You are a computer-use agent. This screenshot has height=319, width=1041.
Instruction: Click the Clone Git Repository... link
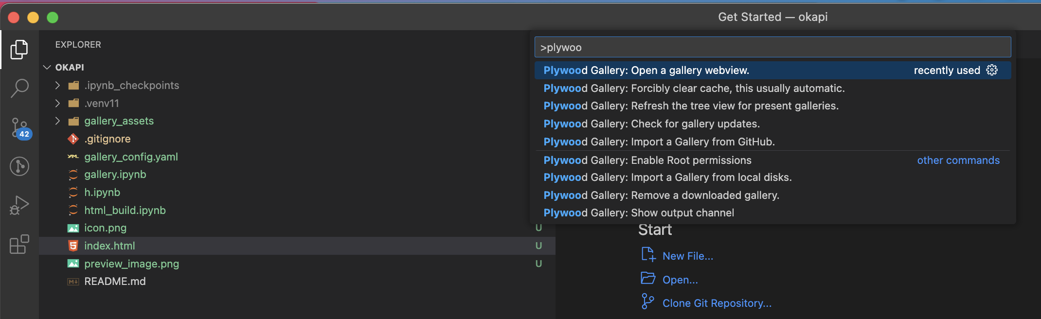(x=717, y=303)
